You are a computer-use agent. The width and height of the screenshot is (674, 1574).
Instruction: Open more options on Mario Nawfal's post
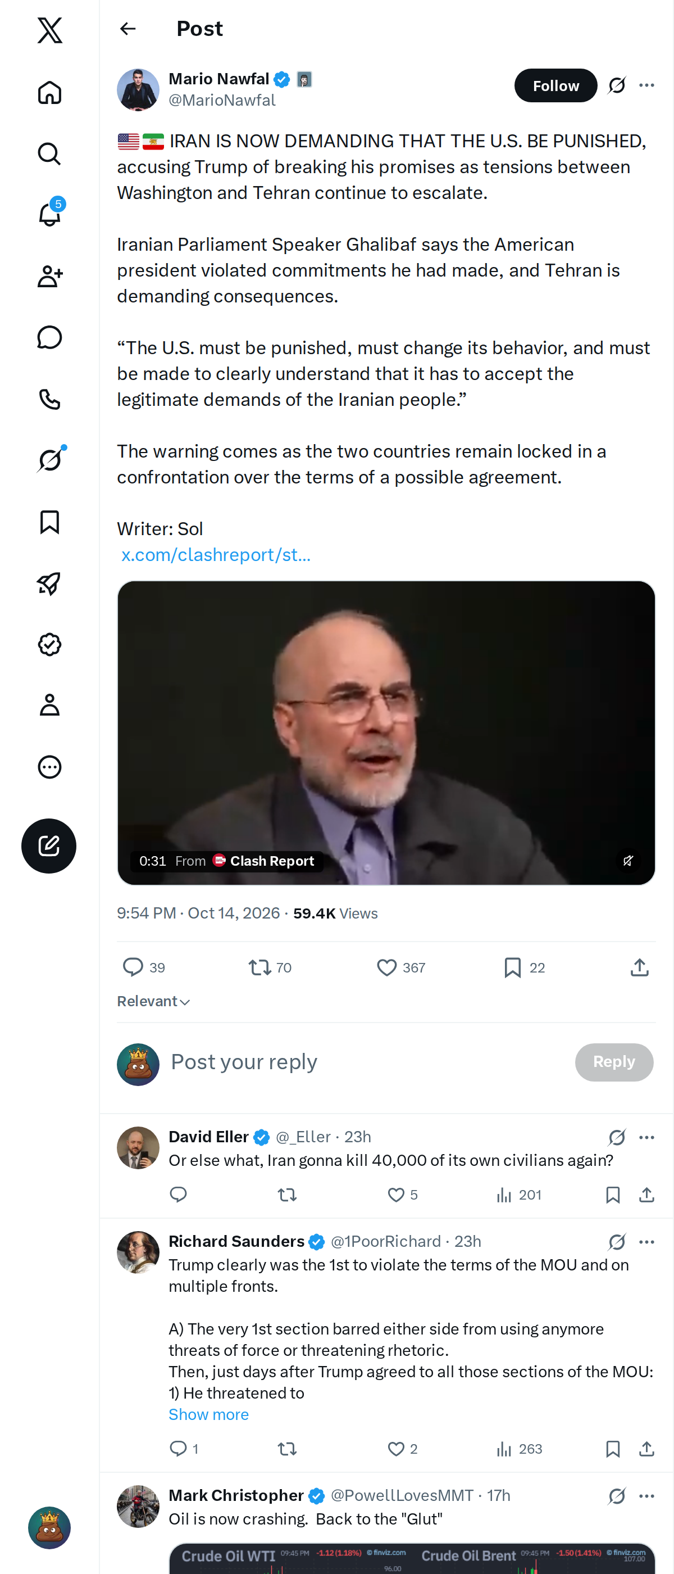coord(646,85)
